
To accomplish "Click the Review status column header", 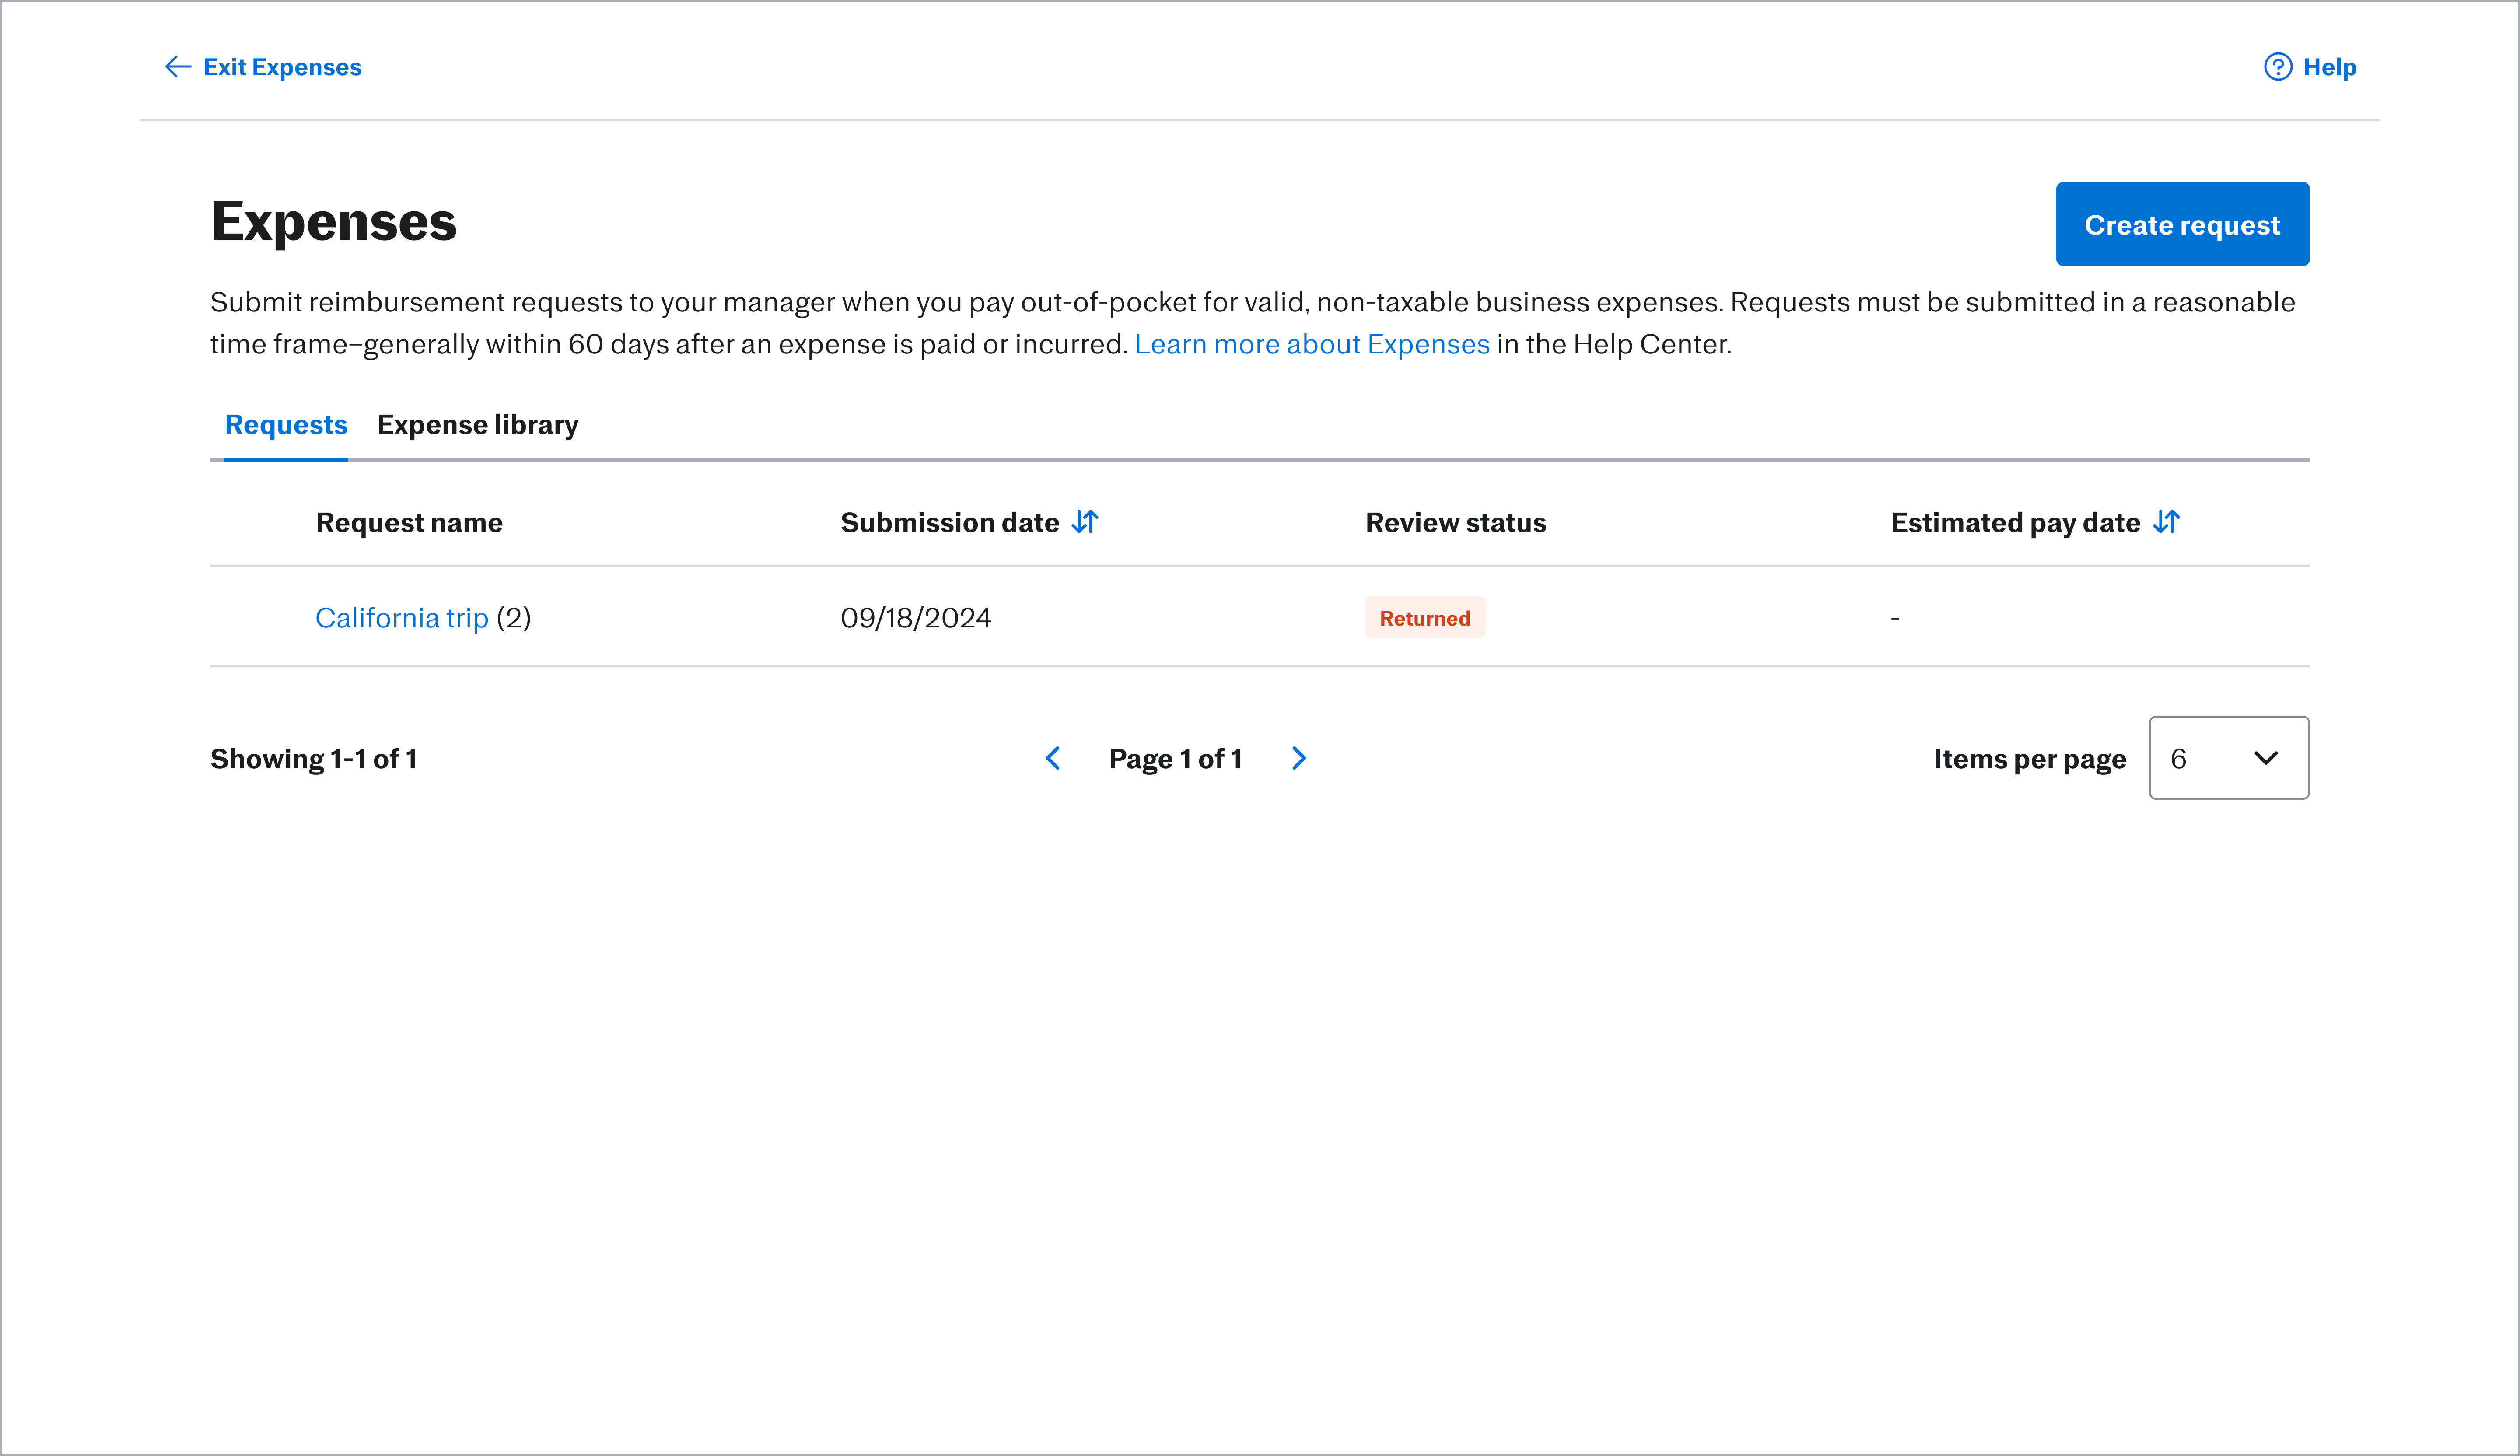I will [x=1455, y=522].
